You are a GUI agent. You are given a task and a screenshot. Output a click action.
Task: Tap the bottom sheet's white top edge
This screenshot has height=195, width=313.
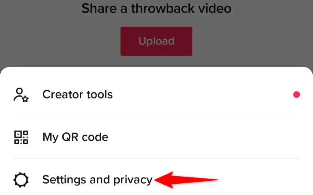(156, 70)
